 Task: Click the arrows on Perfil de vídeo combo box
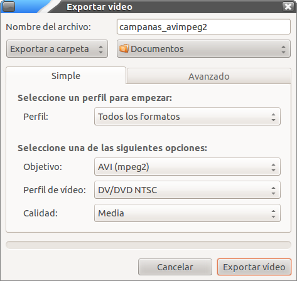[x=273, y=190]
